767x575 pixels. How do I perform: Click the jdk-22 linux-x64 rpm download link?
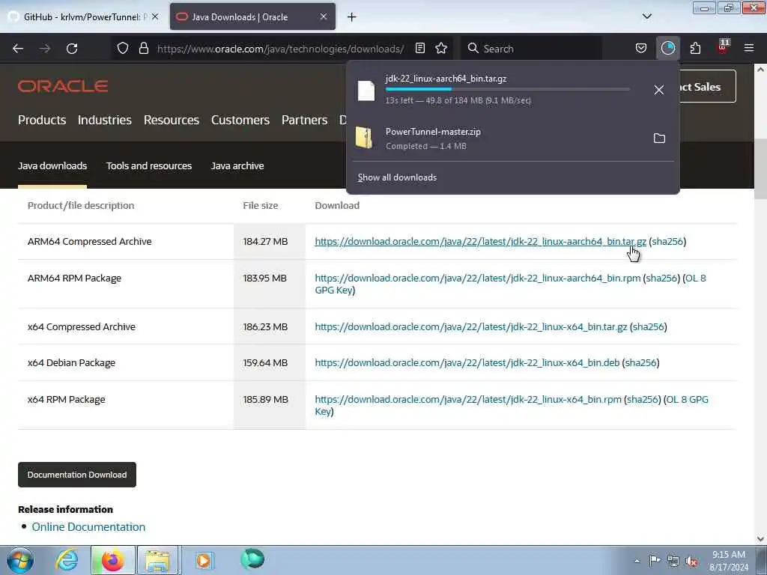click(x=468, y=400)
